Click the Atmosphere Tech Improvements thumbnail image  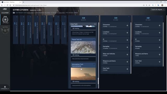pos(83,74)
